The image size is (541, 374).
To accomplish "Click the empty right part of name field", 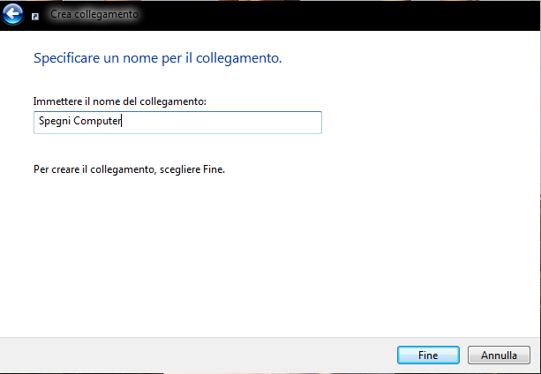I will click(221, 123).
